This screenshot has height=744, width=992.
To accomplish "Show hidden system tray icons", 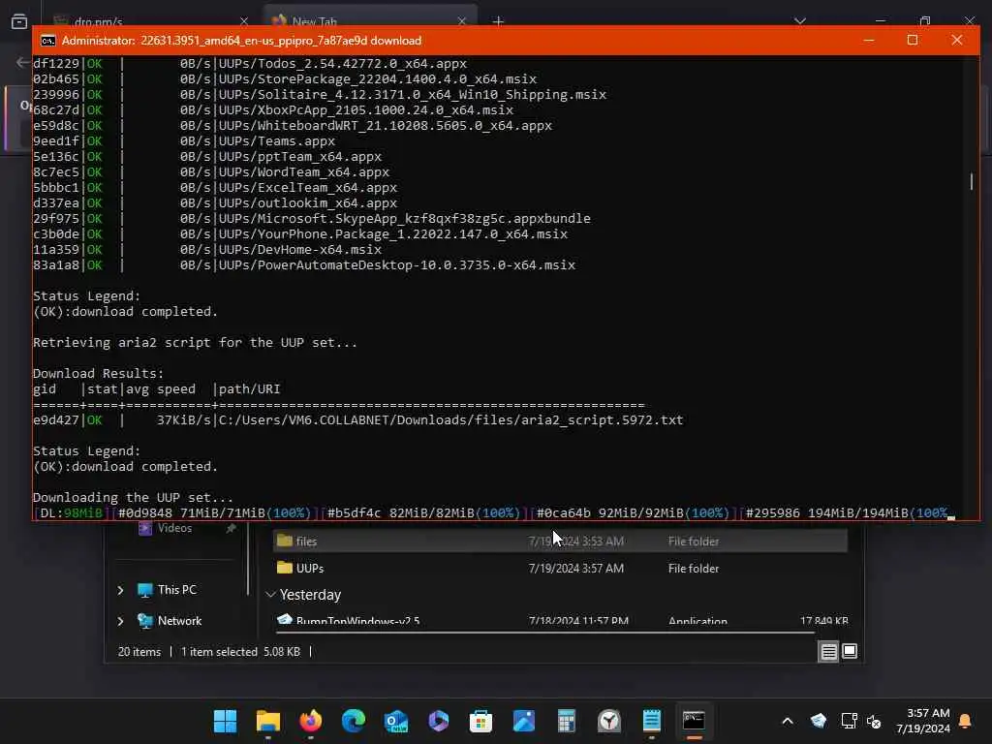I will tap(788, 721).
